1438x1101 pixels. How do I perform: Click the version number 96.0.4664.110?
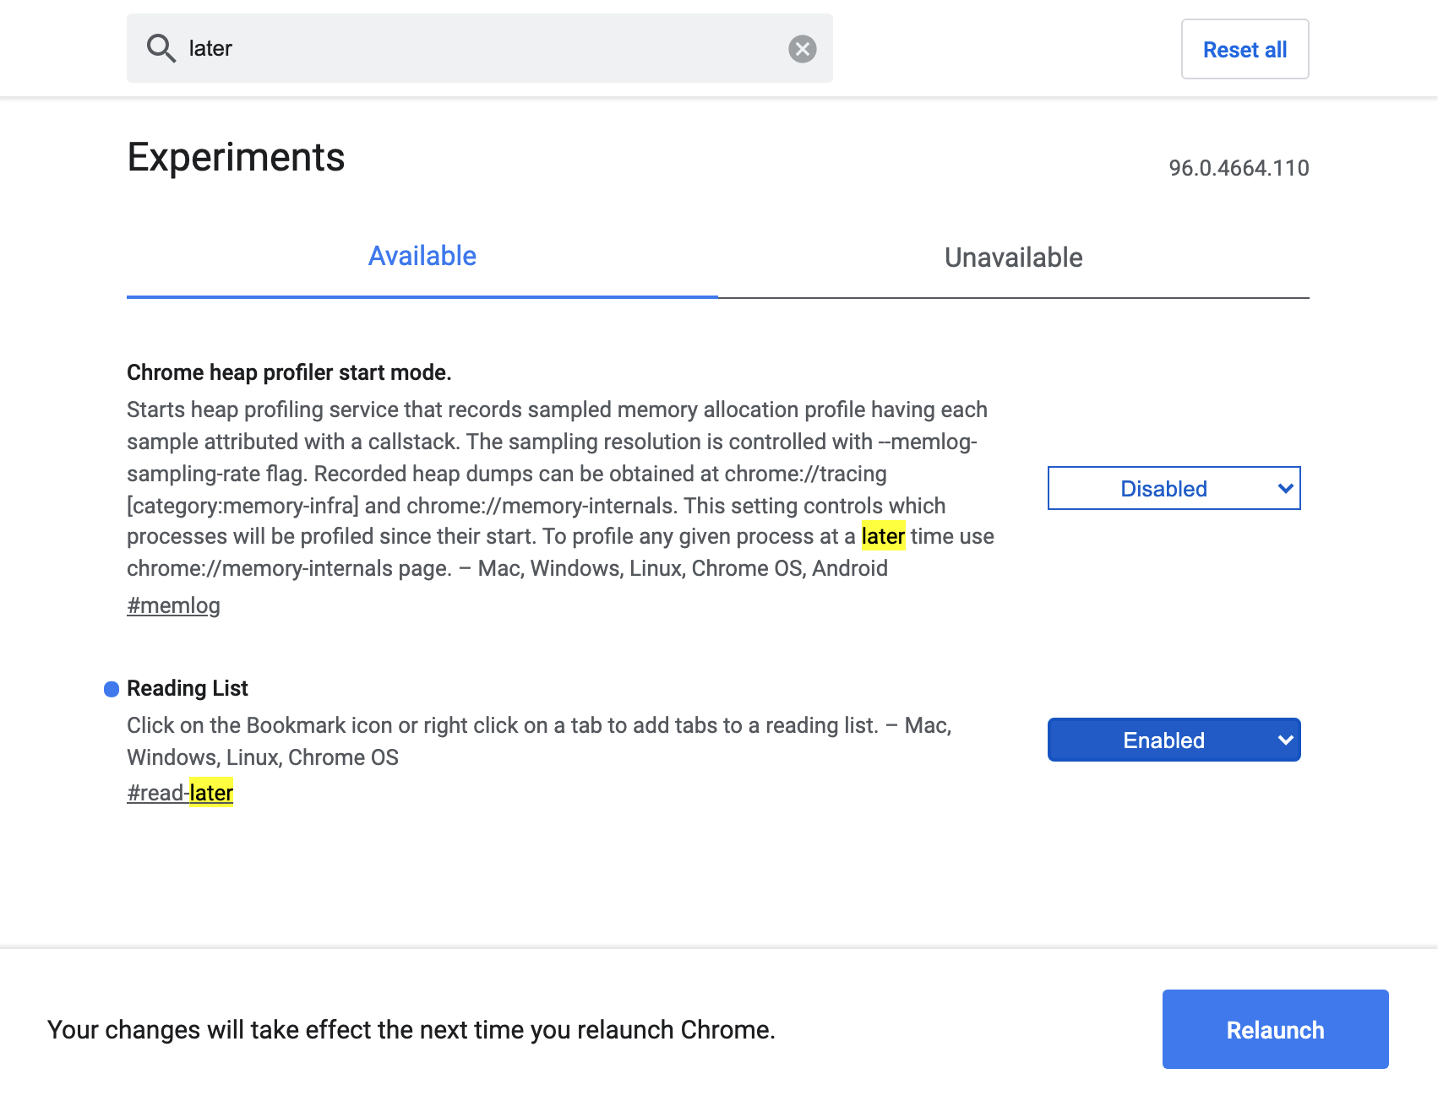[1239, 168]
